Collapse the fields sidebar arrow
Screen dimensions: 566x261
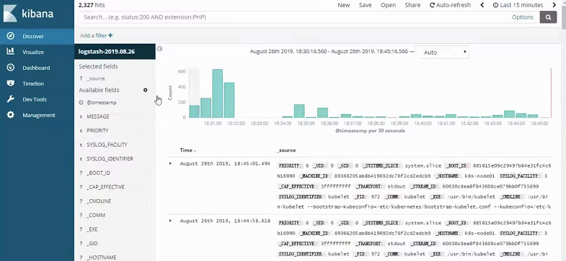point(159,49)
